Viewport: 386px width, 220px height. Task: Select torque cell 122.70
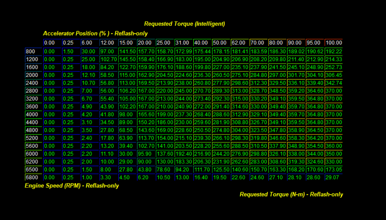[x=127, y=67]
